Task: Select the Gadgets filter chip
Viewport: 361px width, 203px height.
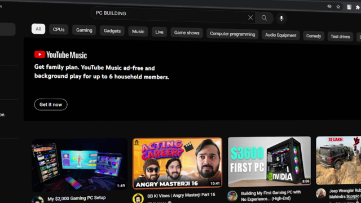Action: (112, 31)
